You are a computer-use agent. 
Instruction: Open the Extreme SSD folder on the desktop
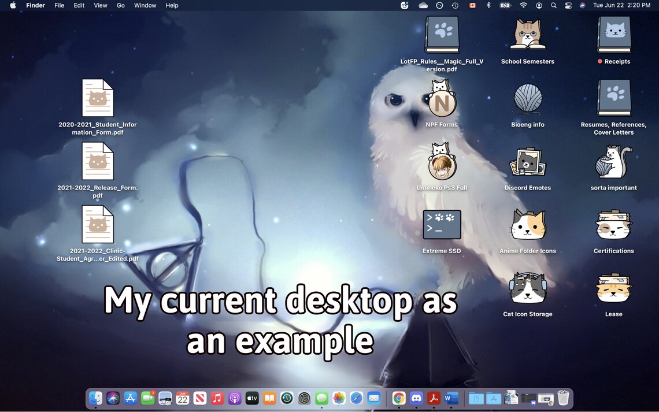442,225
